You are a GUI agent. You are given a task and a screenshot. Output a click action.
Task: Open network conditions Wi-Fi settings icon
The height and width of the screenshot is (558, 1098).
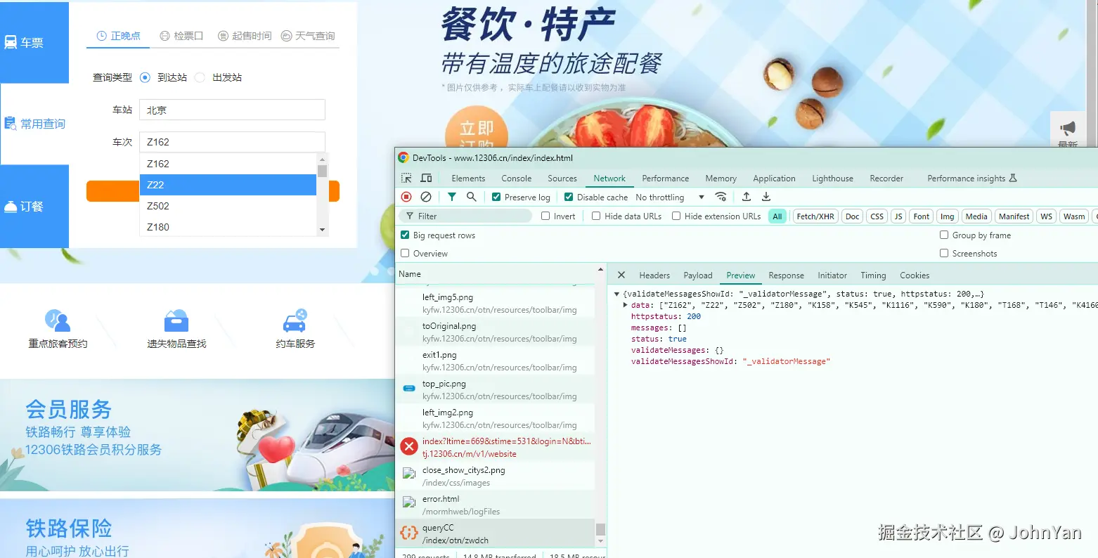pos(721,197)
